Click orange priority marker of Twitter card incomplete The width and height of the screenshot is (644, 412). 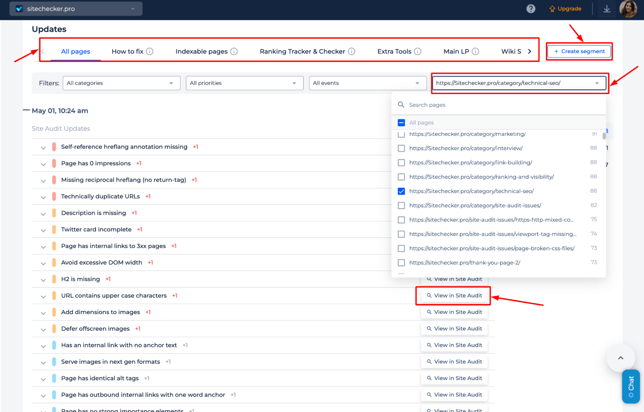click(54, 230)
